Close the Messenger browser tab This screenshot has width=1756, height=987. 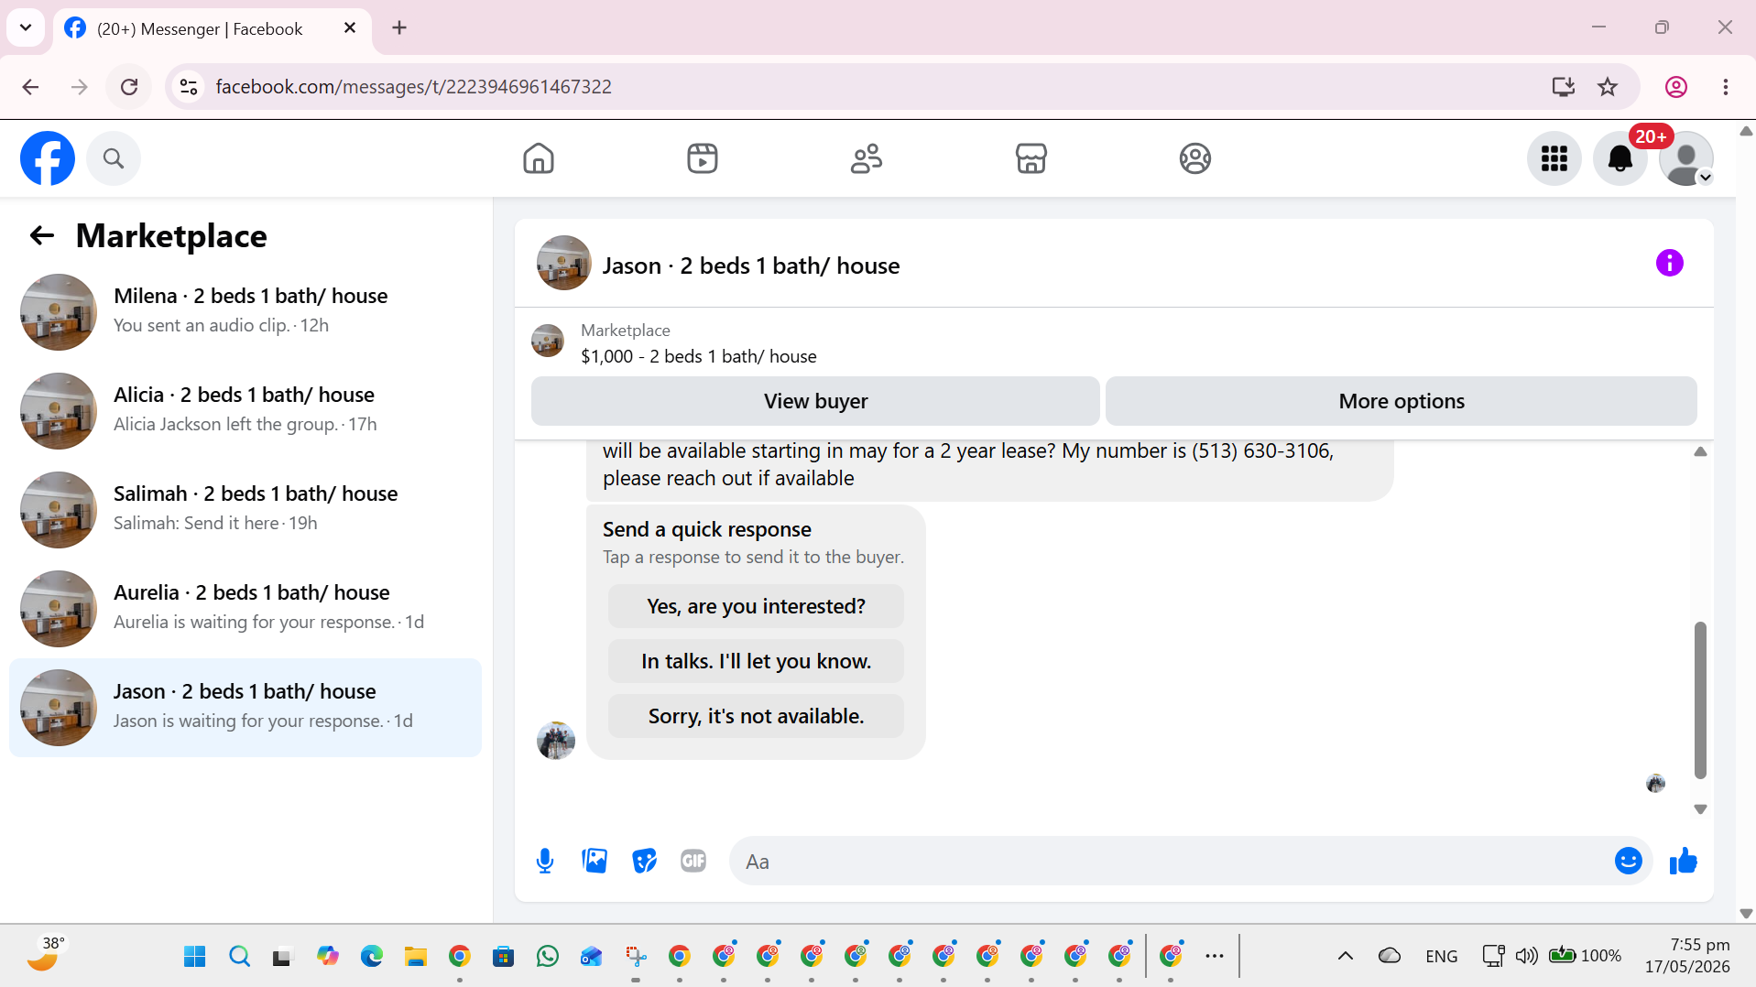click(350, 28)
